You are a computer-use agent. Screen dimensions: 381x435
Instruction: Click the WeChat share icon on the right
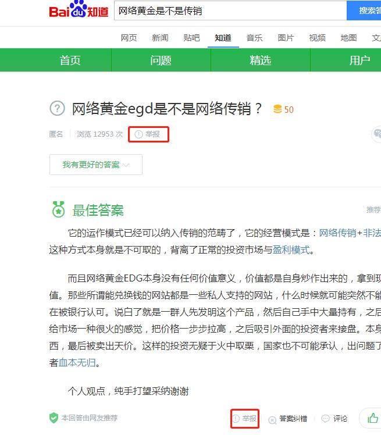(377, 134)
